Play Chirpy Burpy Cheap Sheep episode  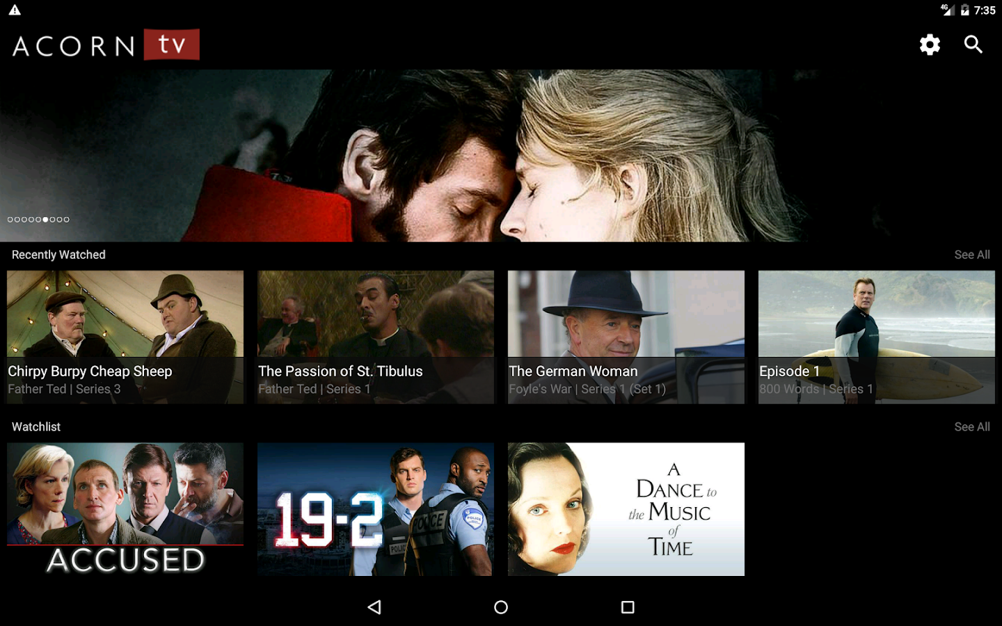pos(125,337)
